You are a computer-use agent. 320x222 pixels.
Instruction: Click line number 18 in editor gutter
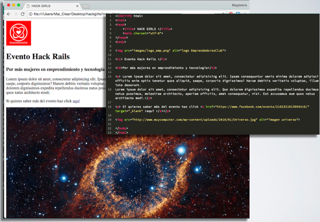point(109,107)
